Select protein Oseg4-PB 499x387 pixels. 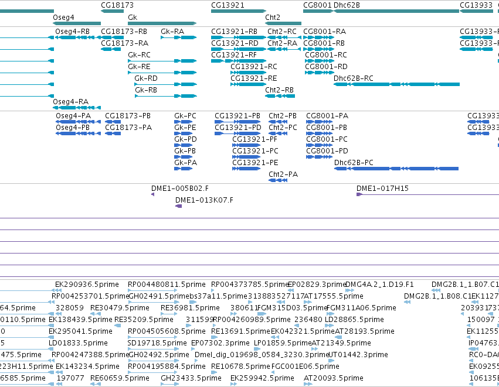click(x=79, y=133)
